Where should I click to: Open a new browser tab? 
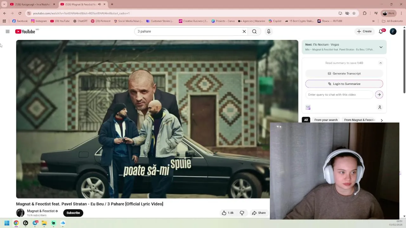pos(112,4)
